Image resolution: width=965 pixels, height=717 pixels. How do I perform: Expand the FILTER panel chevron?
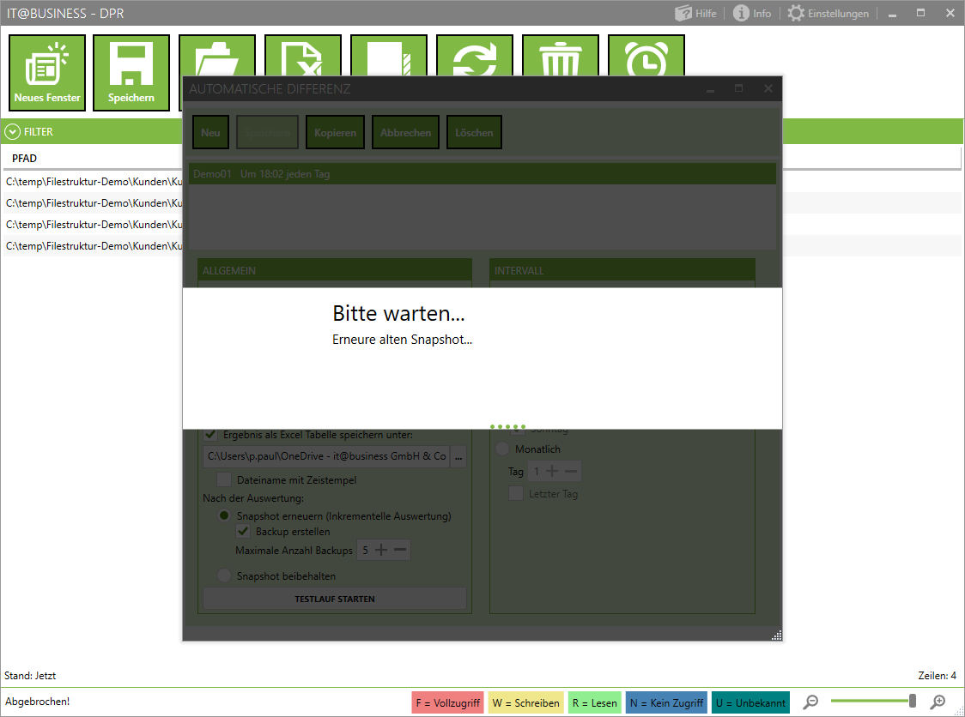click(x=12, y=132)
